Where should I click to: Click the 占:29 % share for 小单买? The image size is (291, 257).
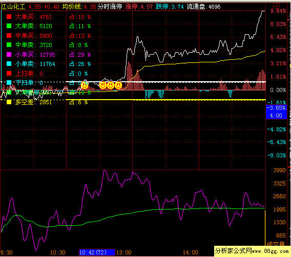tap(80, 55)
